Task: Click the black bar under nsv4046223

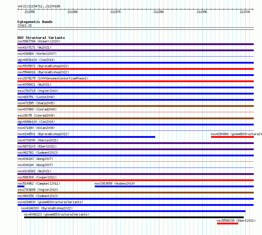Action: [134, 217]
